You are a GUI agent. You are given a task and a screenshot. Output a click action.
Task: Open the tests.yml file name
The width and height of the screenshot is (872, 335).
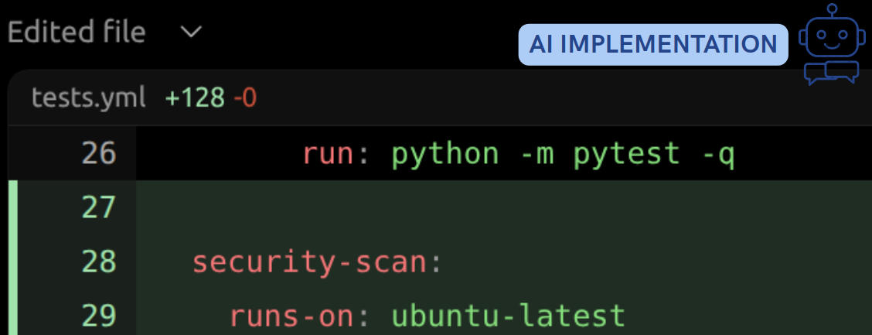pyautogui.click(x=88, y=98)
